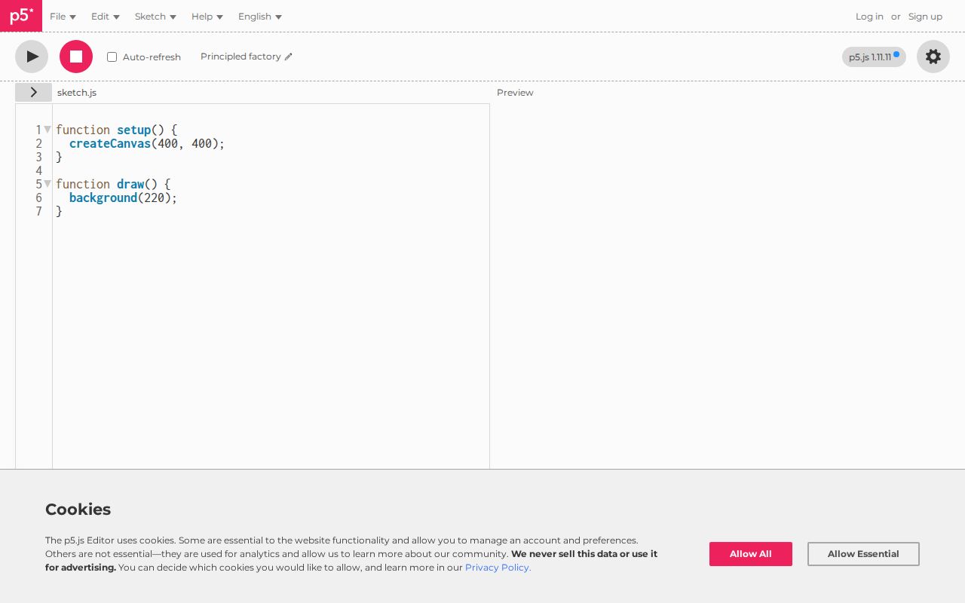Viewport: 965px width, 603px height.
Task: Accept cookies with Allow All
Action: [x=751, y=554]
